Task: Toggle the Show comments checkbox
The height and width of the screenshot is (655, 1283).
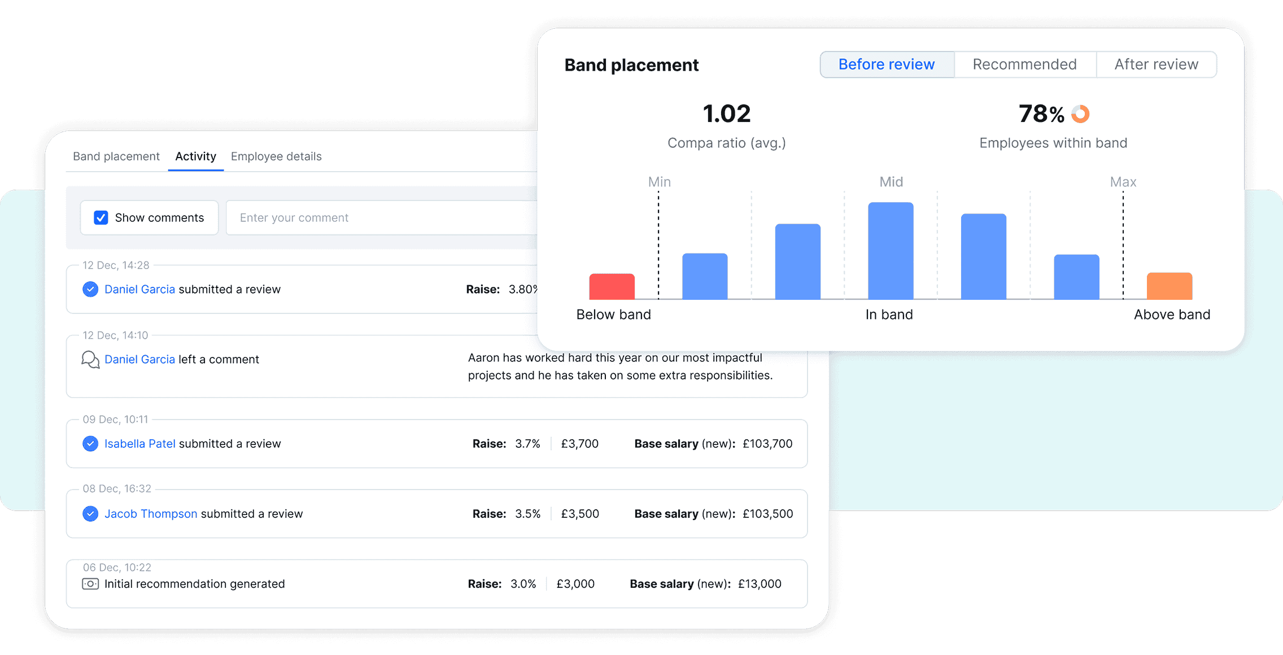Action: pos(101,218)
